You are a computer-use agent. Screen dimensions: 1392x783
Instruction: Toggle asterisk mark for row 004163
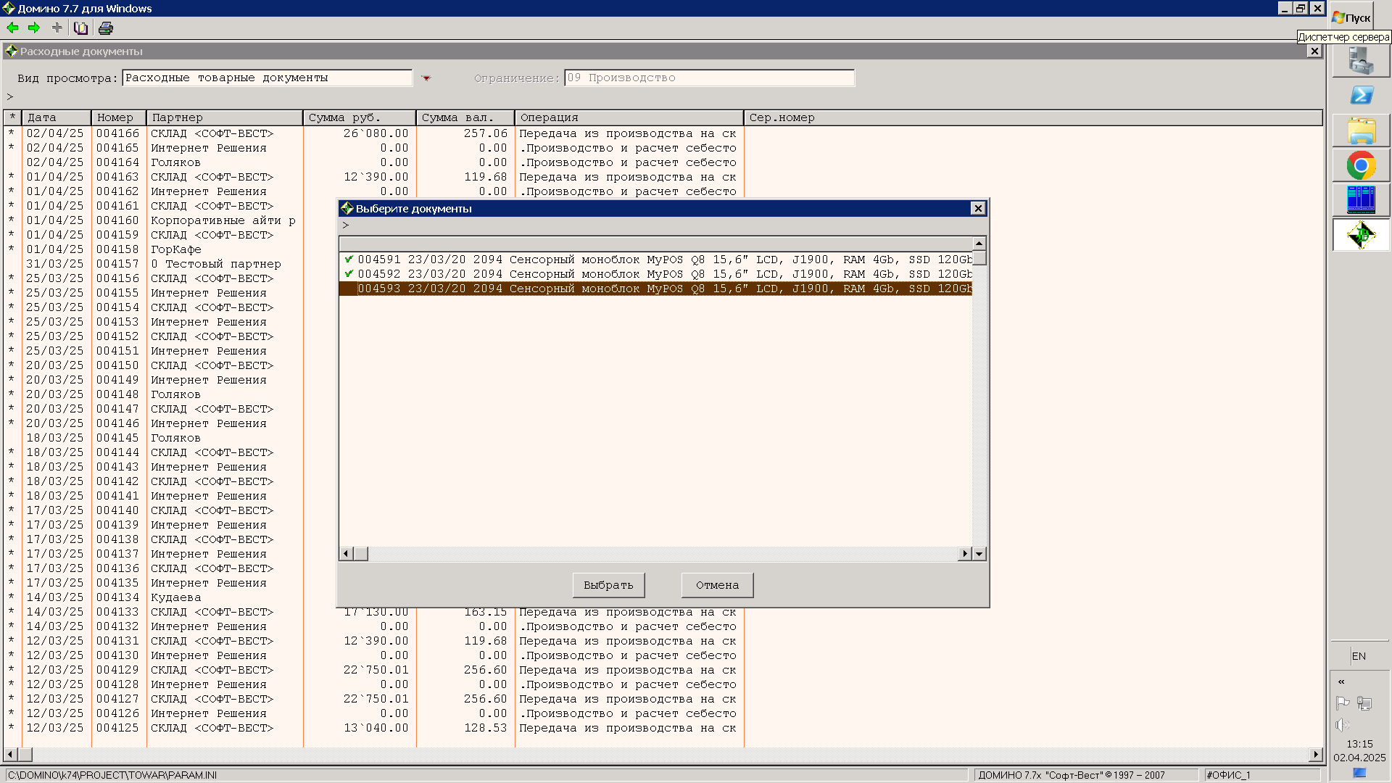click(11, 177)
